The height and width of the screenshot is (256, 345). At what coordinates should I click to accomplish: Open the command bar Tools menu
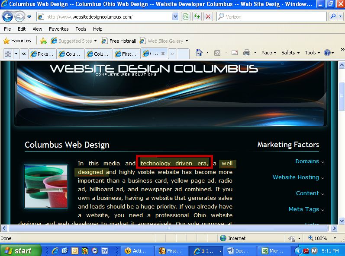[312, 53]
